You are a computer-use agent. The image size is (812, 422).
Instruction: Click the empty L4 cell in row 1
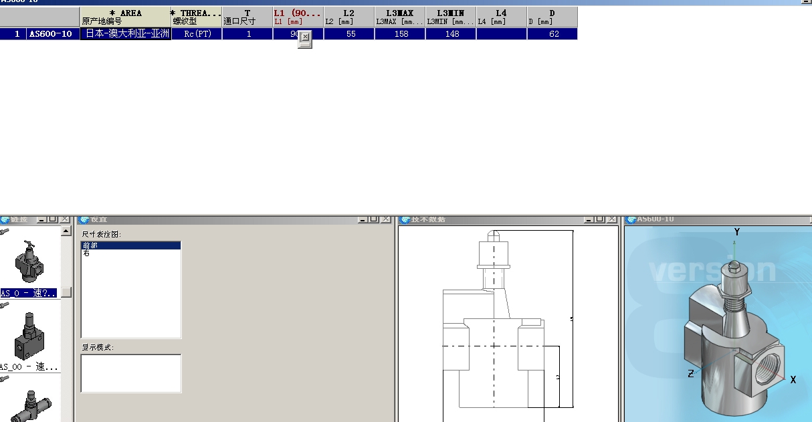point(502,34)
